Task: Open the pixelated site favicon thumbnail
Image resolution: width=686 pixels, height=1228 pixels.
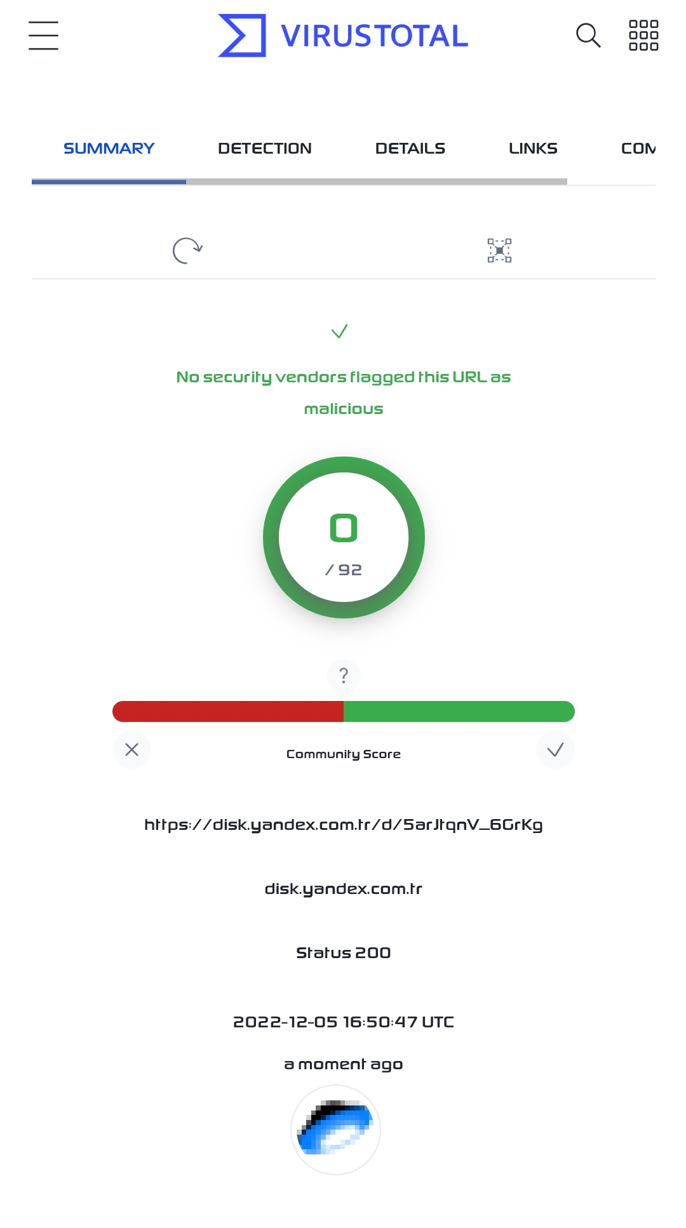Action: (335, 1130)
